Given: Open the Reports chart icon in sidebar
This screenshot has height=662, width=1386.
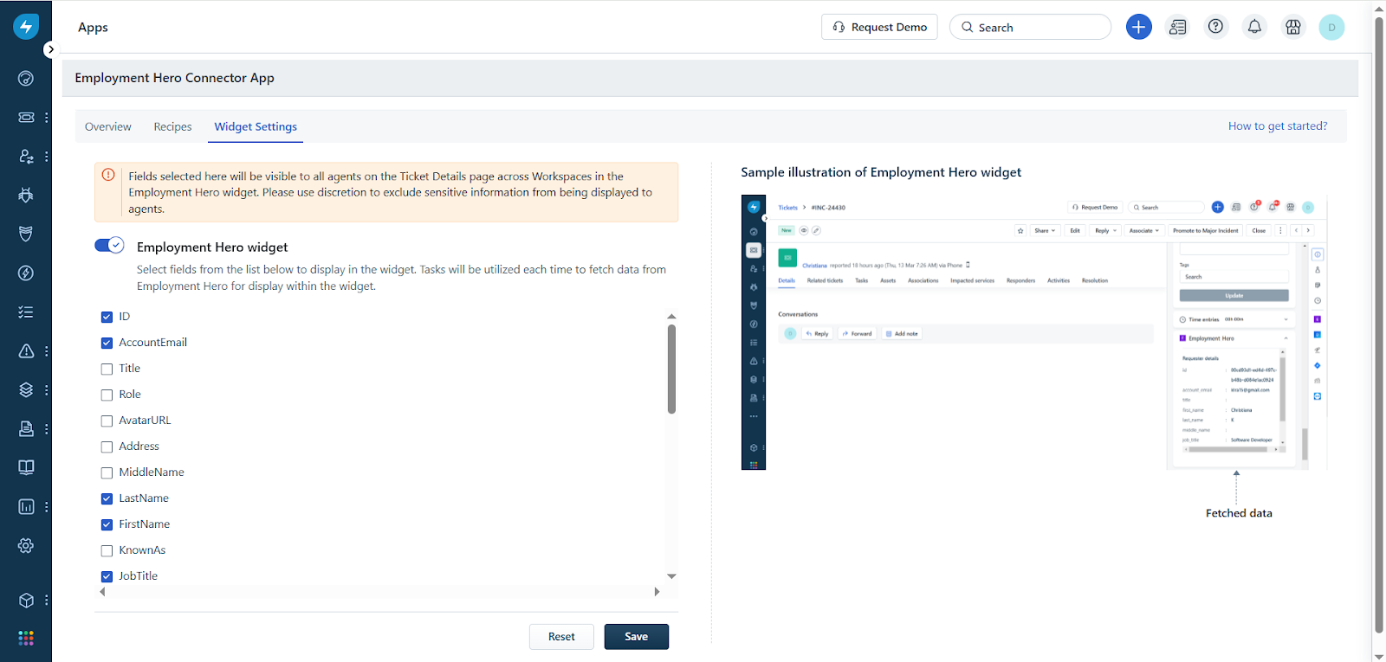Looking at the screenshot, I should pos(26,507).
